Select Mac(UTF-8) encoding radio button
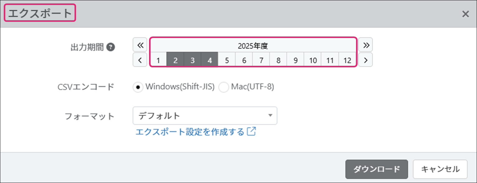 click(224, 87)
